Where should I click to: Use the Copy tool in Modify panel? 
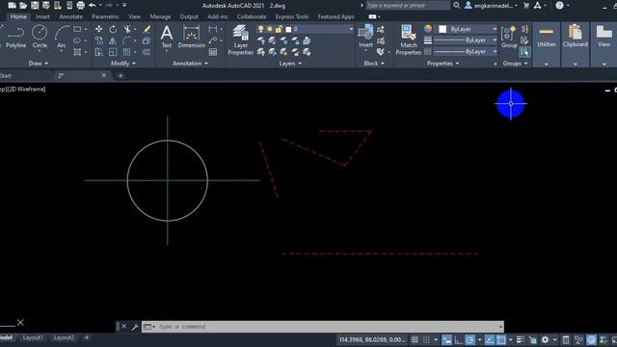click(x=98, y=40)
